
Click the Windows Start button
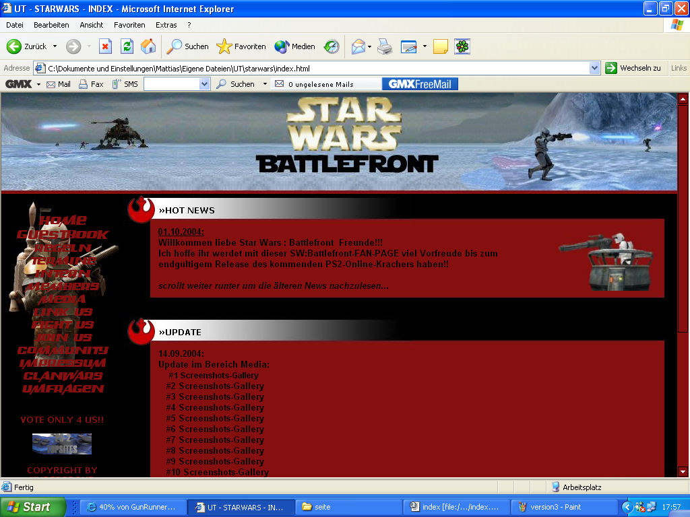tap(33, 507)
